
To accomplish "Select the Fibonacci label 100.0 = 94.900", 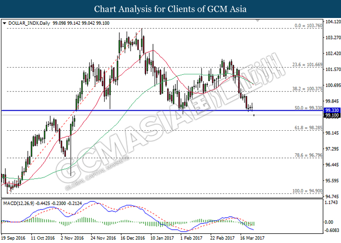I will (x=307, y=191).
